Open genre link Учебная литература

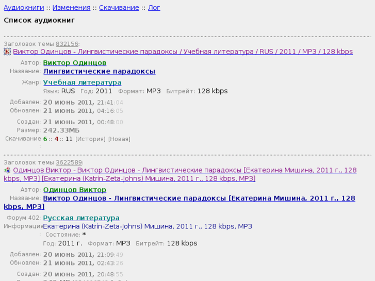click(82, 82)
